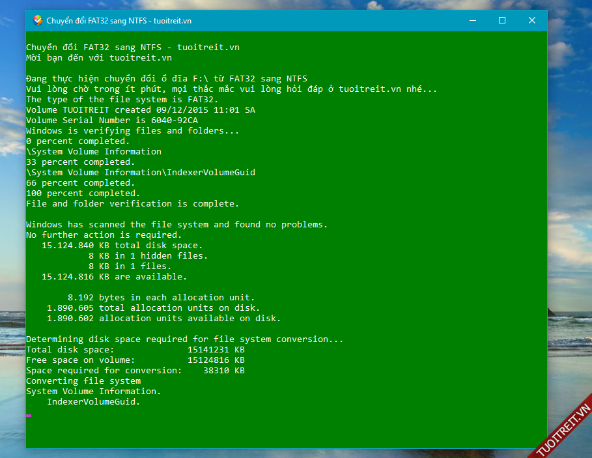Click the window title text in the title bar
The height and width of the screenshot is (458, 592).
[119, 21]
